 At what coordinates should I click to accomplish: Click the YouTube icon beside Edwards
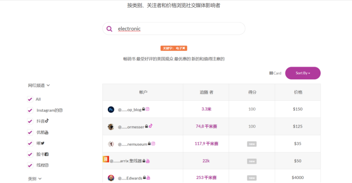[148, 177]
